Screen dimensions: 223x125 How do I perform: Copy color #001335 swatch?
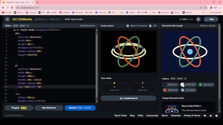pos(170,85)
